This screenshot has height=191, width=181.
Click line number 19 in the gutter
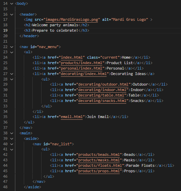[x=5, y=30]
